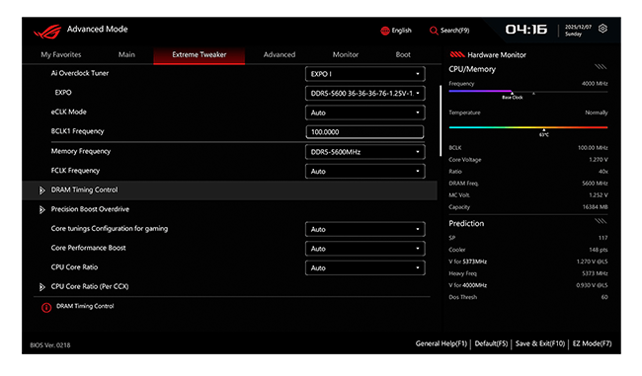Select the DRAM Timing Control row label
Screen dimensions: 642x376
pyautogui.click(x=84, y=189)
